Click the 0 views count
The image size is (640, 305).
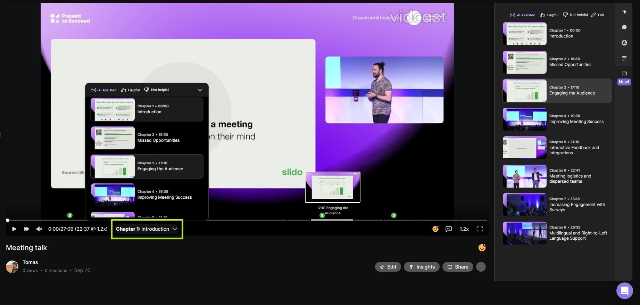(30, 271)
